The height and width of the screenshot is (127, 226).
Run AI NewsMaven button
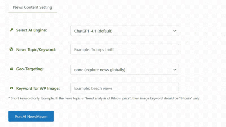click(x=31, y=116)
